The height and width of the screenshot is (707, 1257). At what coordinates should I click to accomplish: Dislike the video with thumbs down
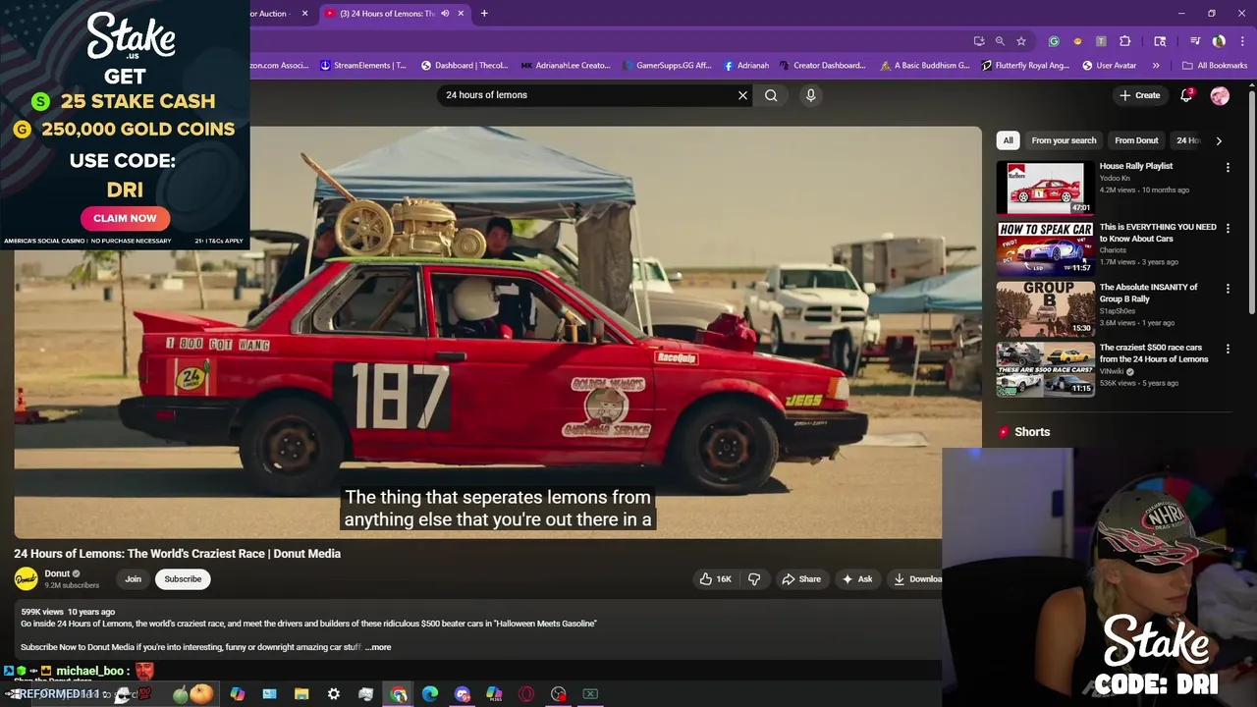tap(754, 579)
